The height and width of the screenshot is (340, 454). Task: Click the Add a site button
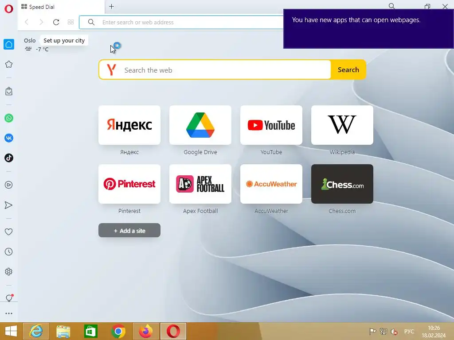pyautogui.click(x=129, y=230)
